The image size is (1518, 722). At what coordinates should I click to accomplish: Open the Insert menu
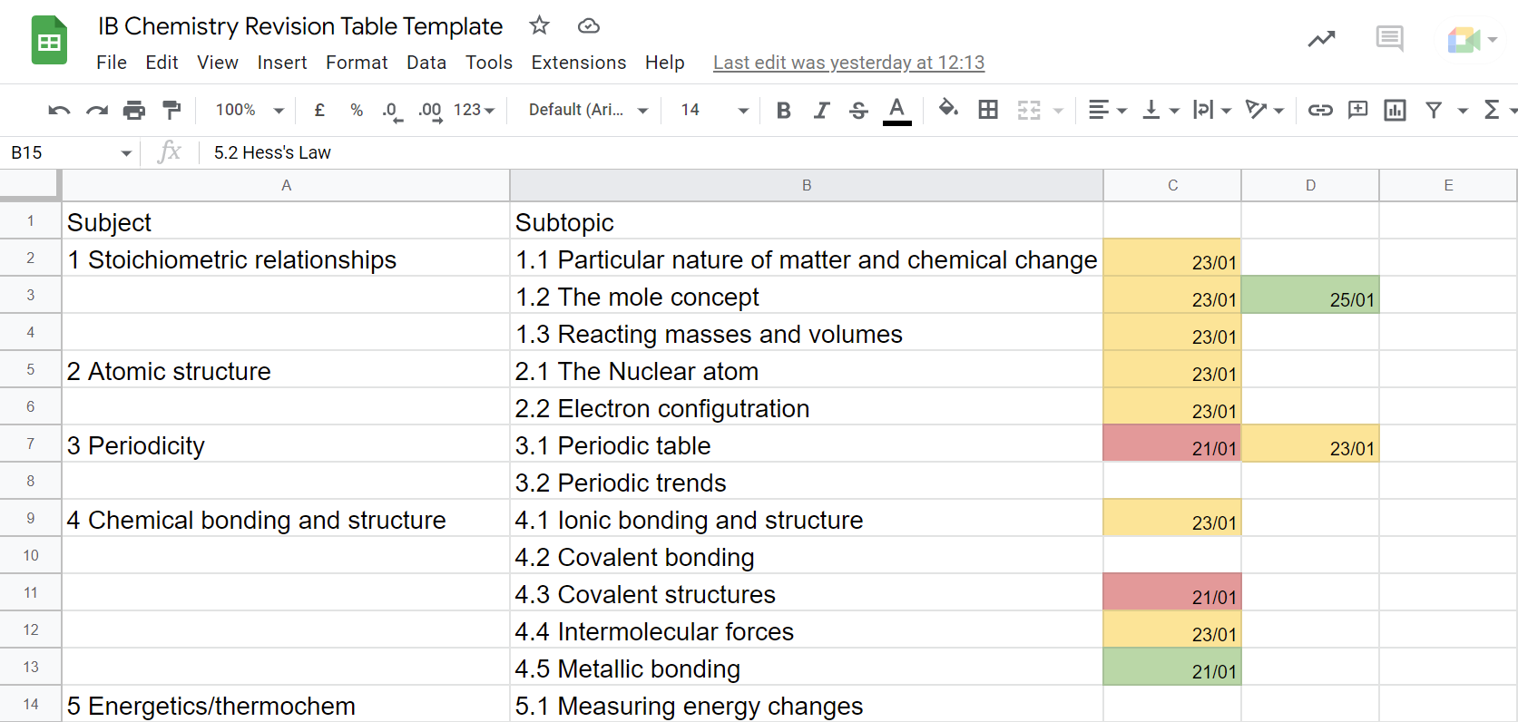coord(282,63)
